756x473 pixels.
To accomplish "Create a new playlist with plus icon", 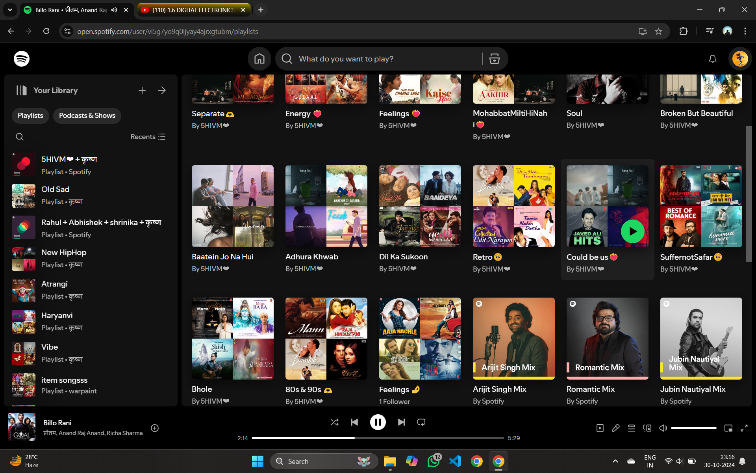I will [142, 90].
